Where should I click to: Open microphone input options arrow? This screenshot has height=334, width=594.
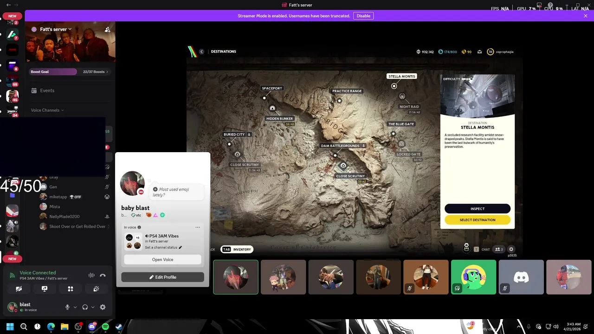point(75,307)
